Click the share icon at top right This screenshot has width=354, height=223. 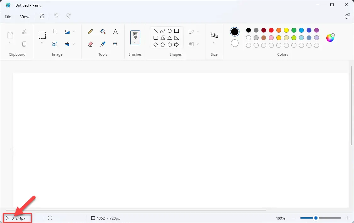[347, 16]
